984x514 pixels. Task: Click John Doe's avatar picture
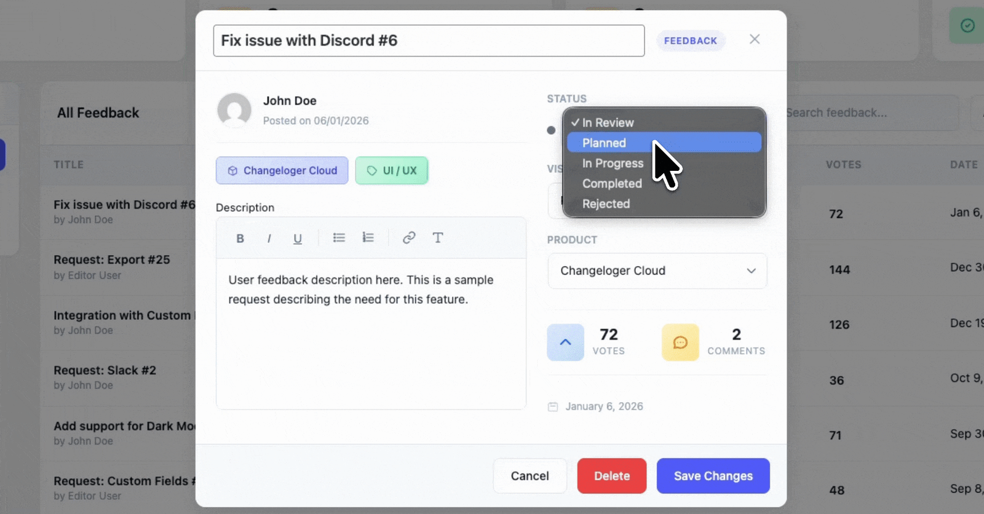click(x=234, y=110)
